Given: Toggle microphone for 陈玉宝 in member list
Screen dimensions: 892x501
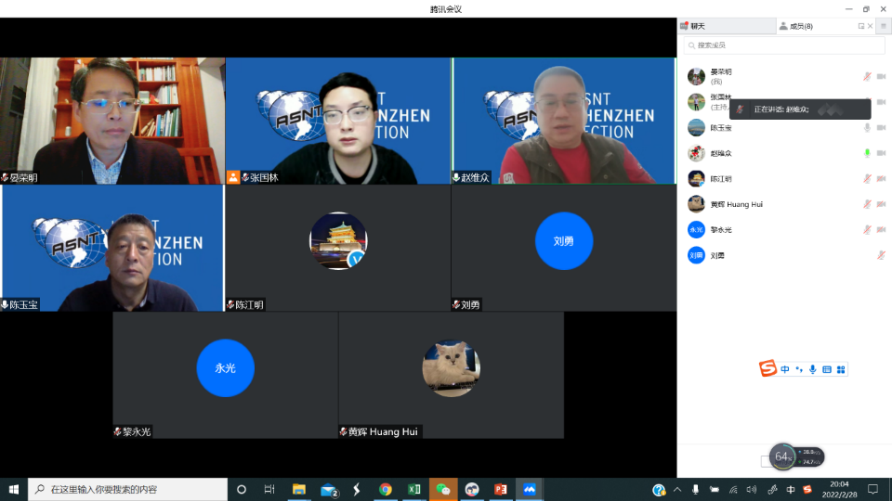Looking at the screenshot, I should tap(867, 128).
